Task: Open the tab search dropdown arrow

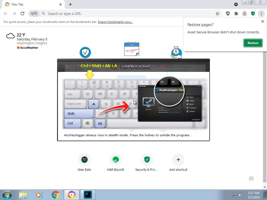Action: coord(236,4)
